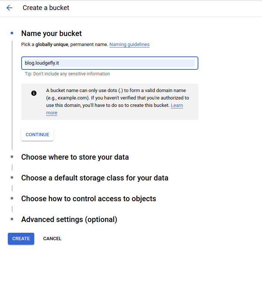
Task: Focus the bucket name input field
Action: (x=109, y=63)
